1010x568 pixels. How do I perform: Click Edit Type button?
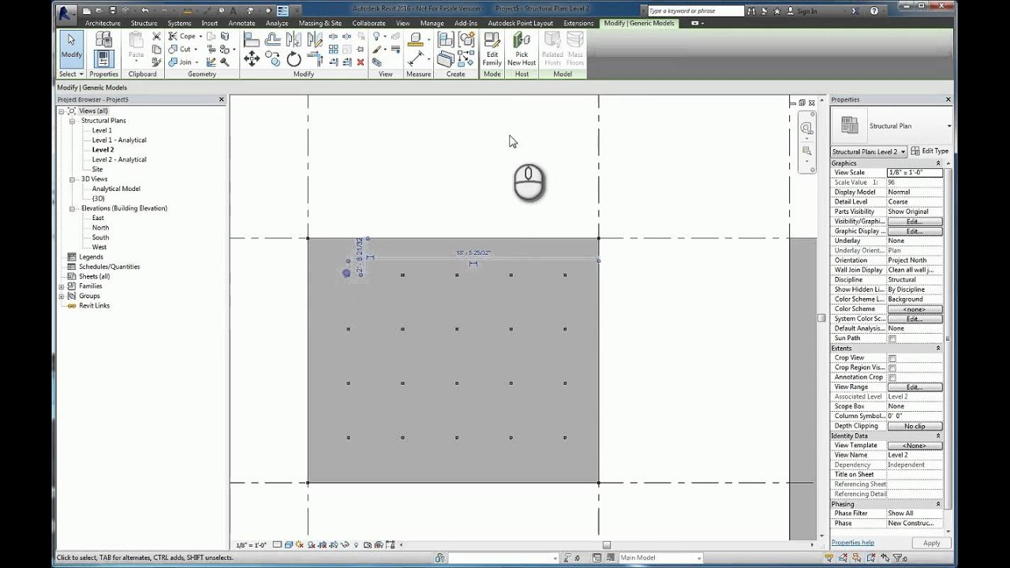pos(930,151)
